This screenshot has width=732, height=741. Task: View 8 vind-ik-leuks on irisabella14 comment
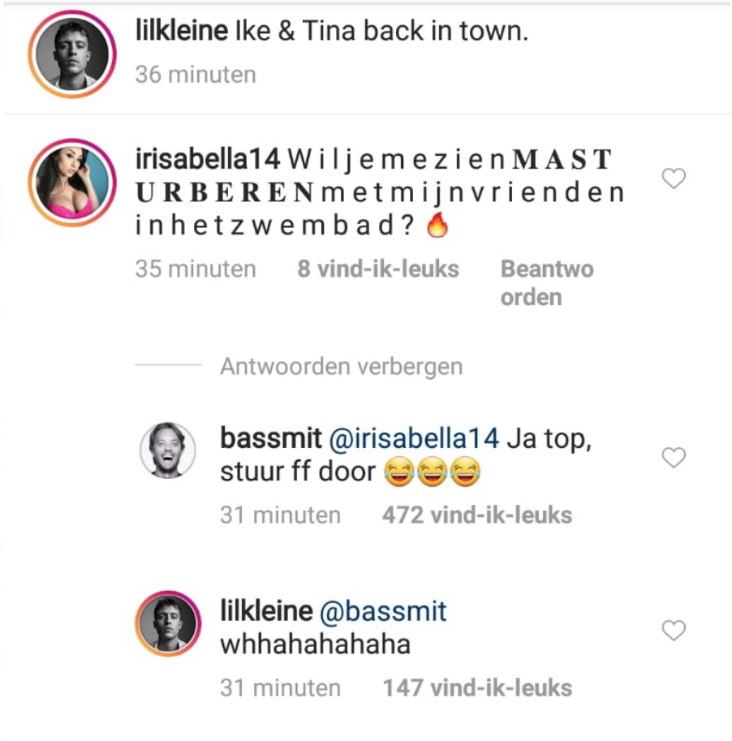(x=378, y=269)
